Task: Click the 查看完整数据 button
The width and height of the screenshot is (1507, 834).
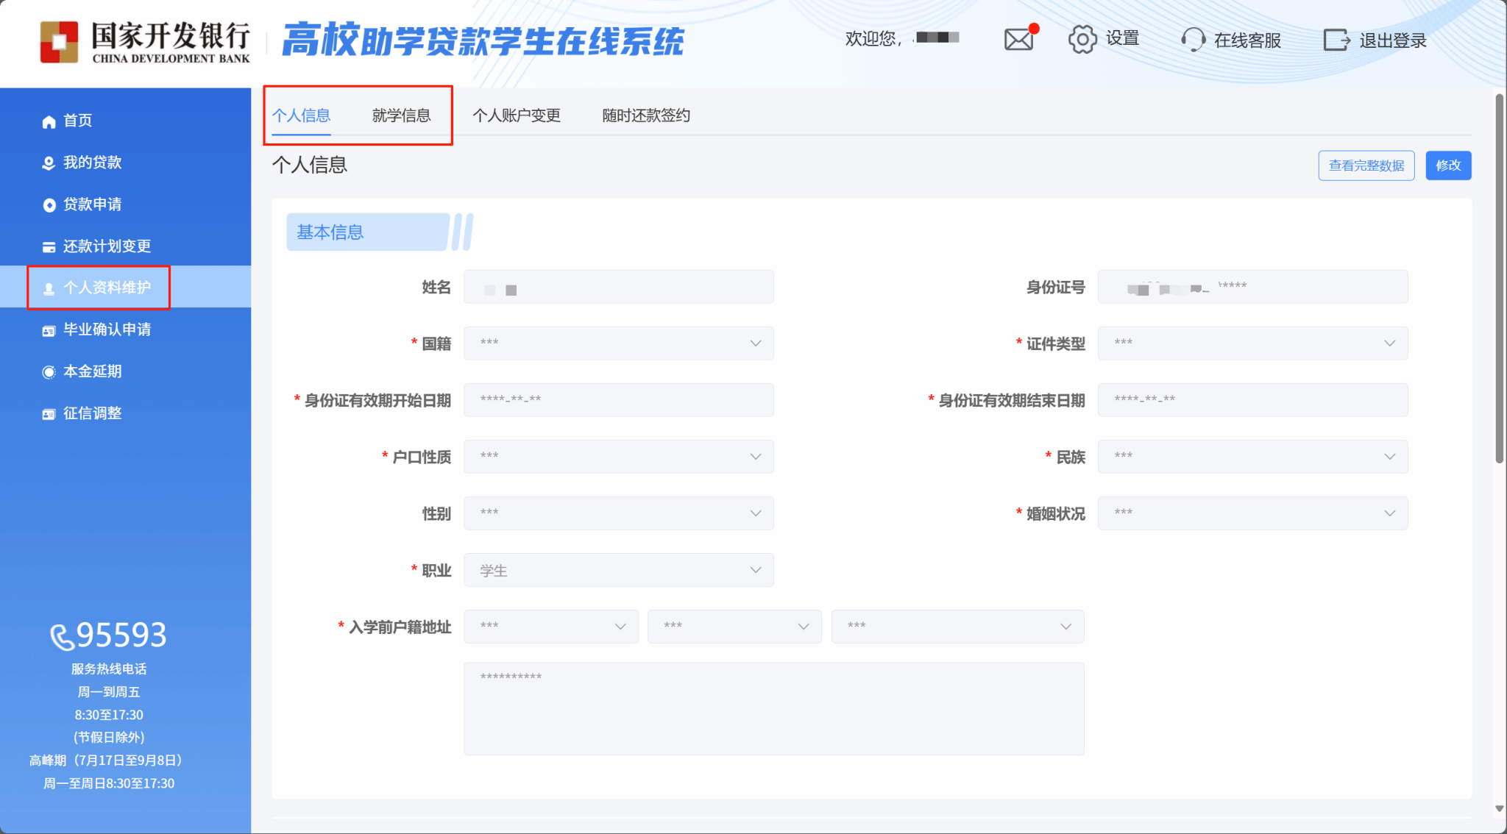Action: [x=1366, y=165]
